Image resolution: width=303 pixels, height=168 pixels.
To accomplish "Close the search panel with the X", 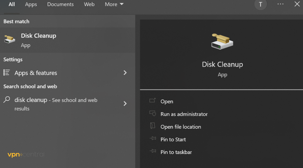I will click(x=297, y=4).
